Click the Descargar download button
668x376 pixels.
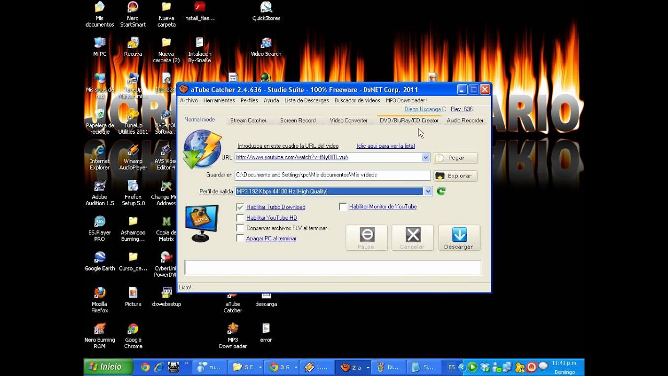pyautogui.click(x=459, y=238)
